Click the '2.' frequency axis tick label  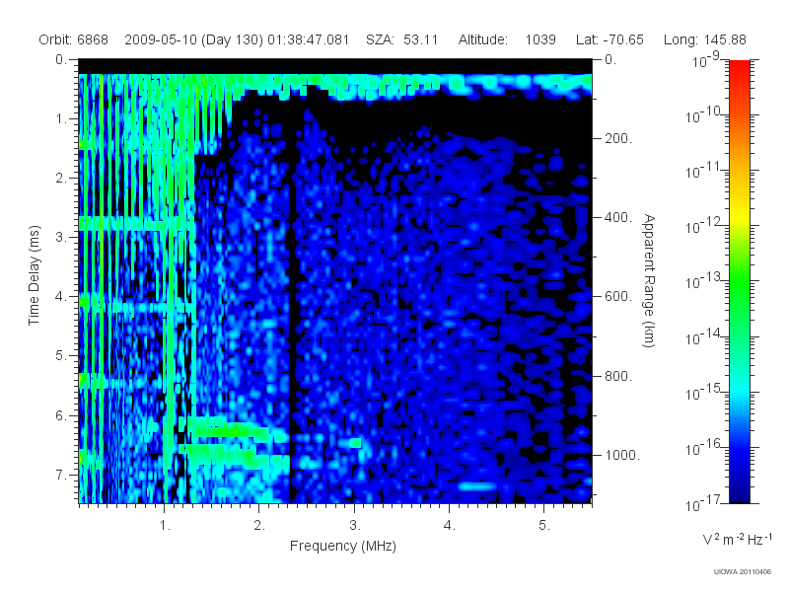click(259, 526)
